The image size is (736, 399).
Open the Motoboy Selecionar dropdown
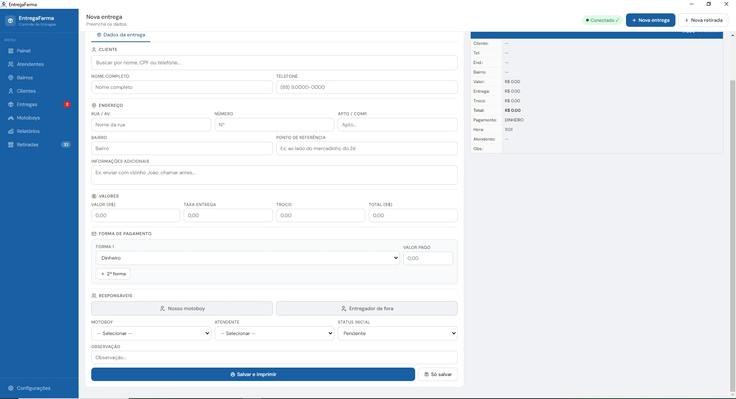(151, 334)
